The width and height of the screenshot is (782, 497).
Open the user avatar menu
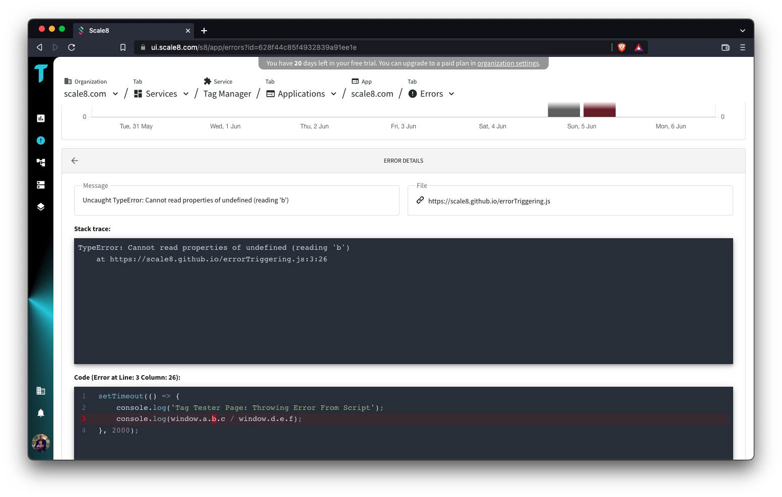pyautogui.click(x=41, y=443)
